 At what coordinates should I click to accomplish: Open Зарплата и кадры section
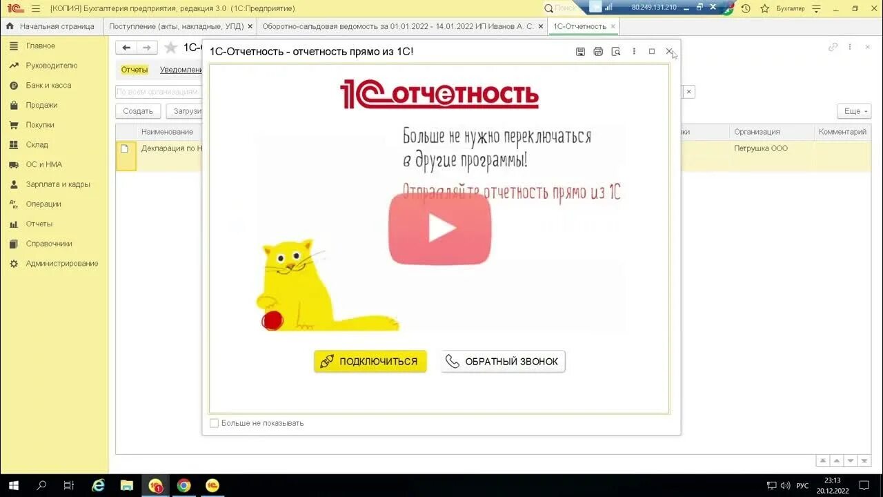coord(58,184)
